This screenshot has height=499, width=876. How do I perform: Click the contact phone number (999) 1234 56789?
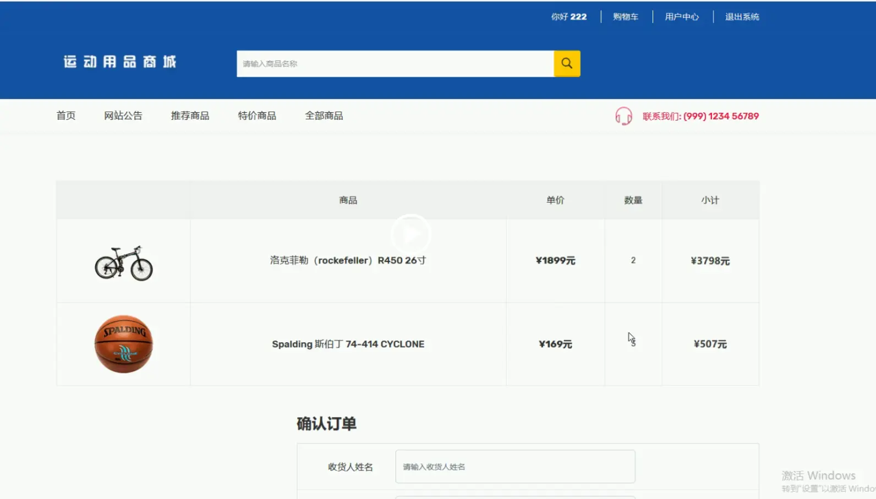721,116
